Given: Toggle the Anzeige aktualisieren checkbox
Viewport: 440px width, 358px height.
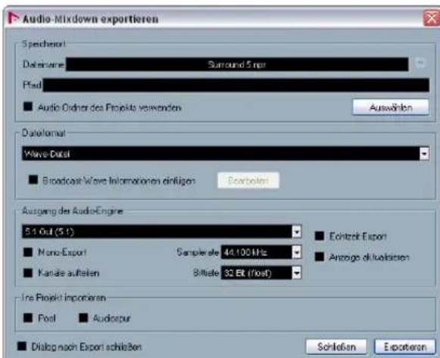Looking at the screenshot, I should (x=320, y=257).
